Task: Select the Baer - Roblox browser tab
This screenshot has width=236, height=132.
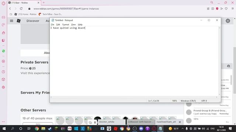Action: [x=22, y=3]
